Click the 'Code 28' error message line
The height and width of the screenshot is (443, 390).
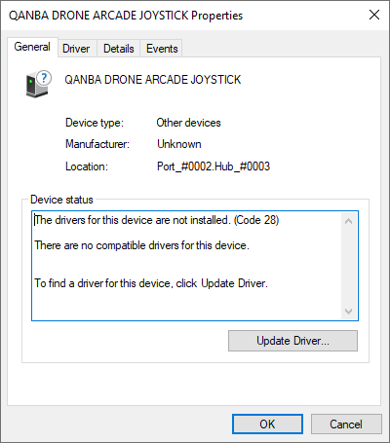[157, 220]
